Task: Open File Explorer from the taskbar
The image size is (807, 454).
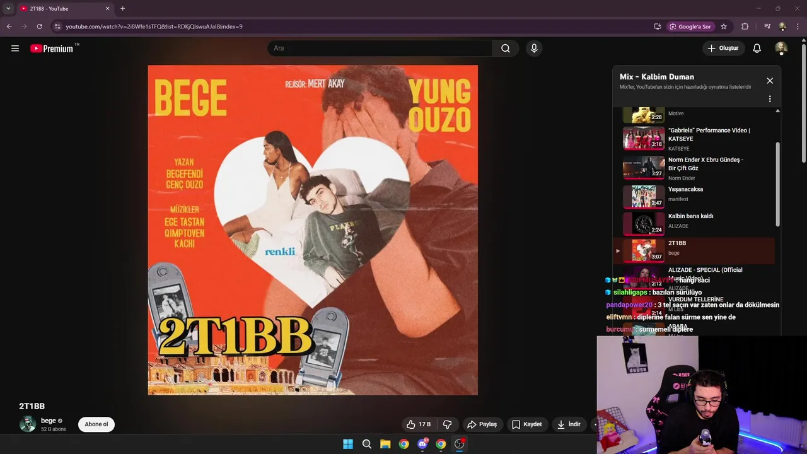Action: [385, 444]
